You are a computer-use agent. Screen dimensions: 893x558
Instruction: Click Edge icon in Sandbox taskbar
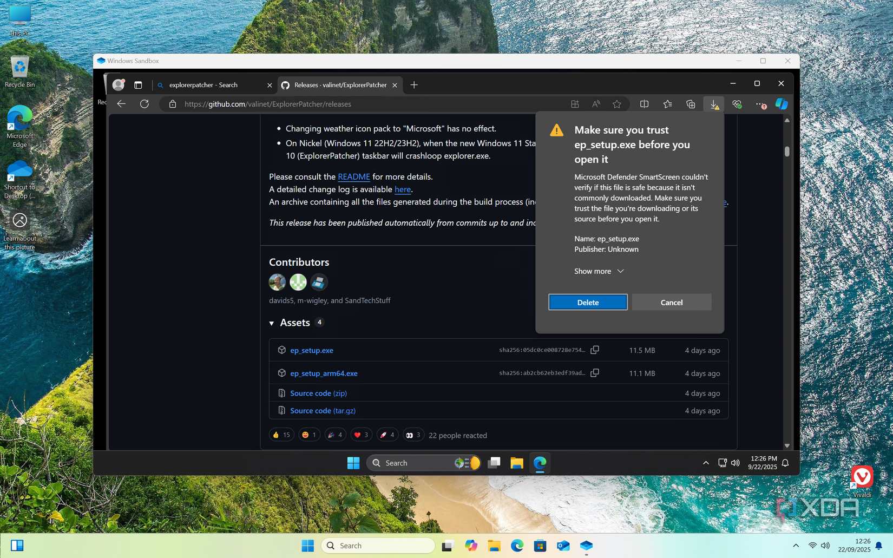(x=540, y=463)
